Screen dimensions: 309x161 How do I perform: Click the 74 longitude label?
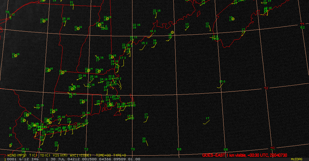[x=40, y=149]
